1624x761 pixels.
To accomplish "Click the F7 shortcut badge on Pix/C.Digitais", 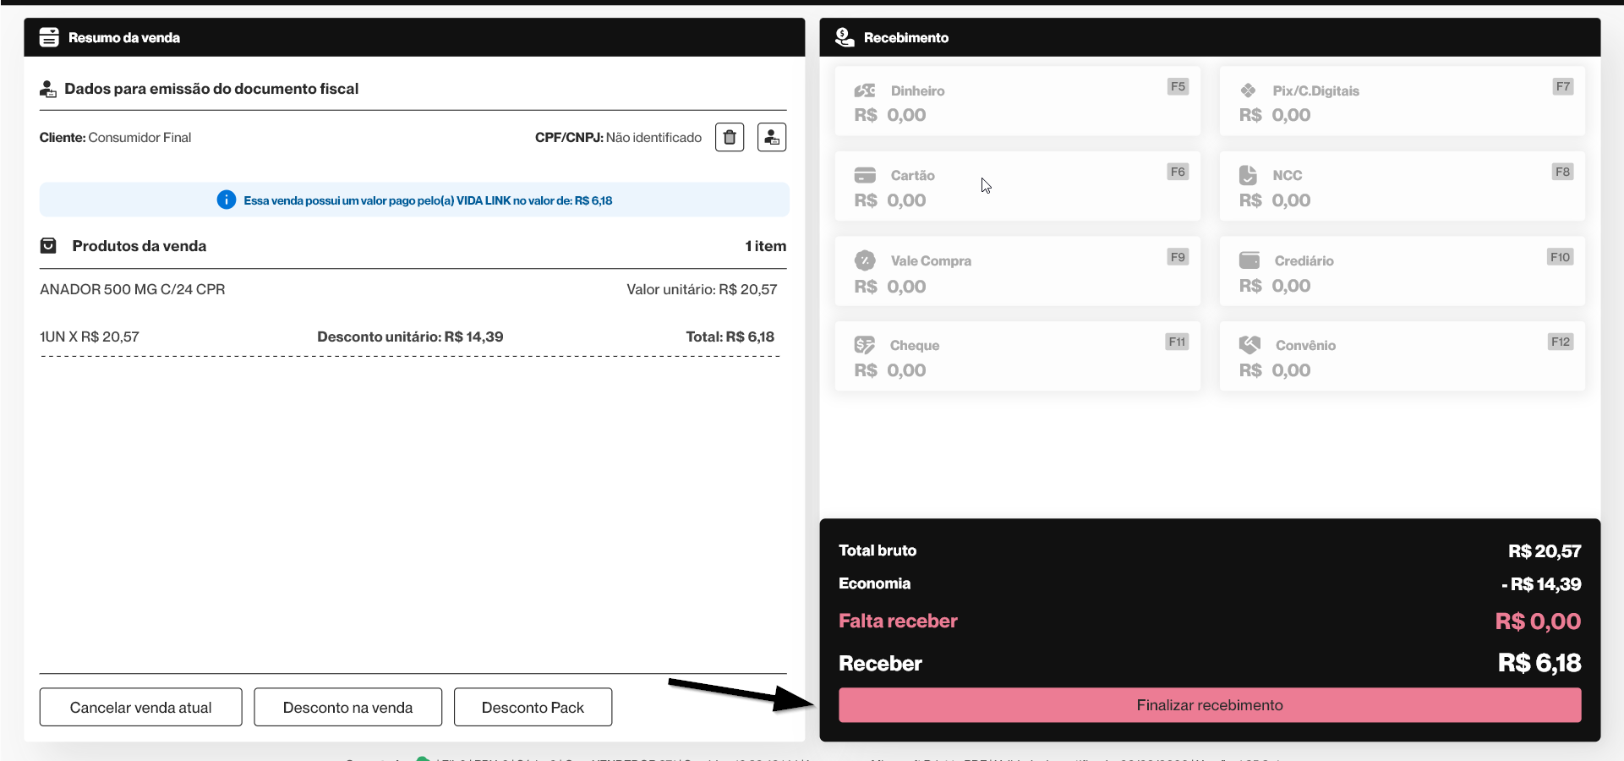I will [x=1563, y=86].
